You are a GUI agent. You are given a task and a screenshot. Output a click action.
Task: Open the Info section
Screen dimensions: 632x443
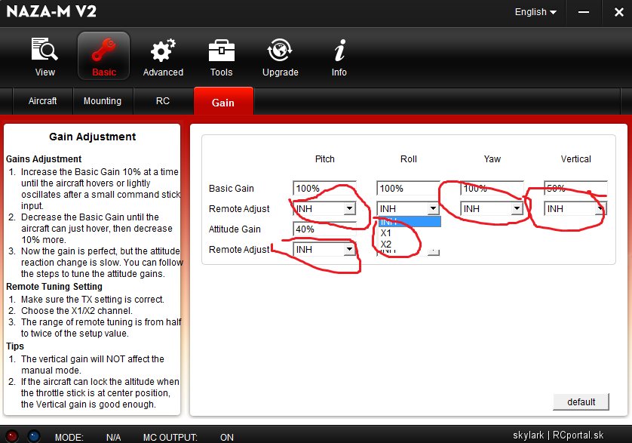pos(339,50)
